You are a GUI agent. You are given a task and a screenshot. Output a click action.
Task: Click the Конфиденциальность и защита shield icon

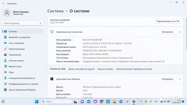5,84
